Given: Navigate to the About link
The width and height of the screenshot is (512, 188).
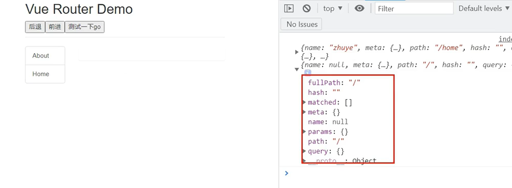Looking at the screenshot, I should coord(45,56).
